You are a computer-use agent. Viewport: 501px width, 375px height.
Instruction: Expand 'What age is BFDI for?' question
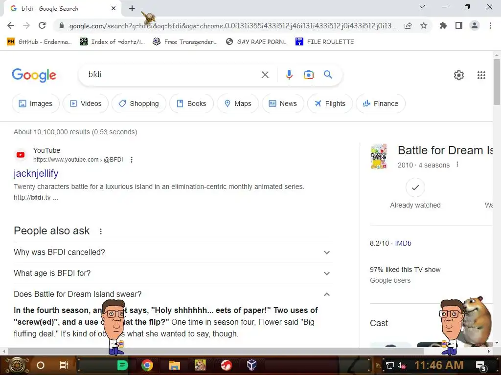pos(173,273)
